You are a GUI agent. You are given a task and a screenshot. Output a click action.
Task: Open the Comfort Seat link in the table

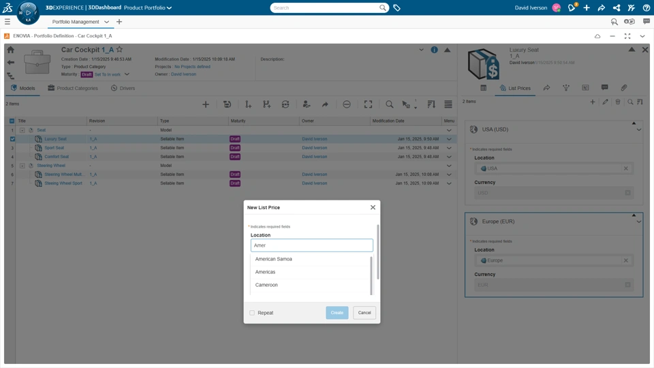(x=57, y=157)
